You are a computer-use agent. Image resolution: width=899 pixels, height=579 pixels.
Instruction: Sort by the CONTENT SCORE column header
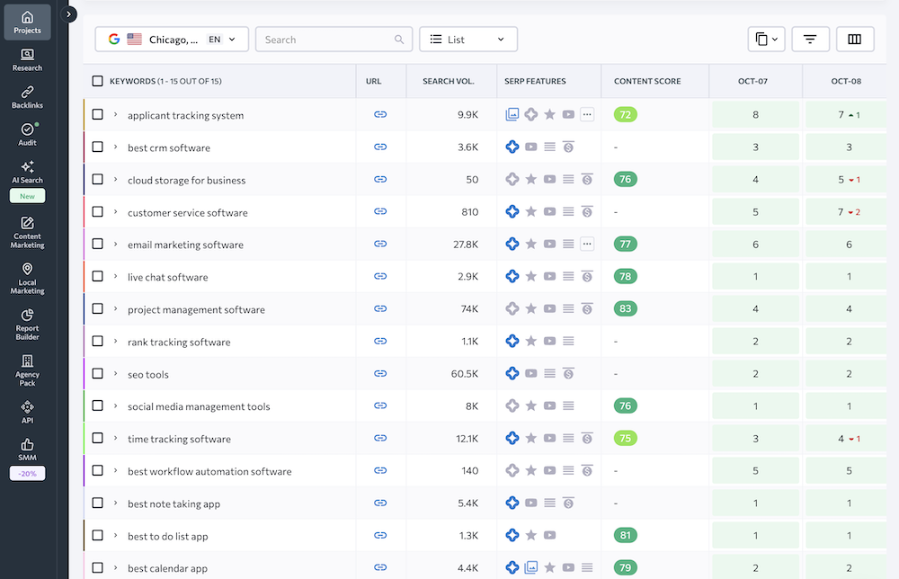pos(647,82)
